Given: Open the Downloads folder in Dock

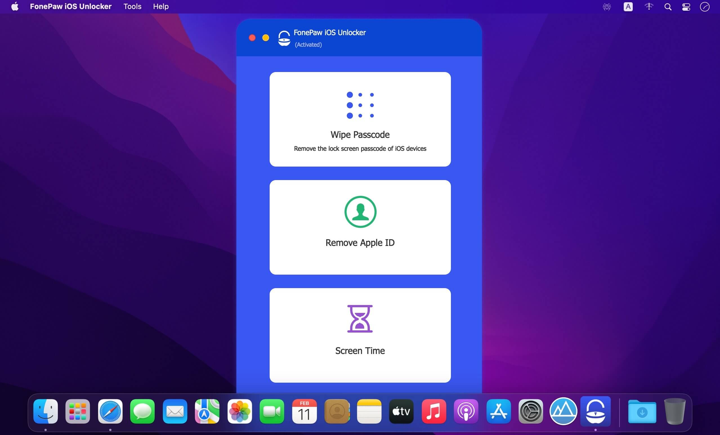Looking at the screenshot, I should (642, 411).
